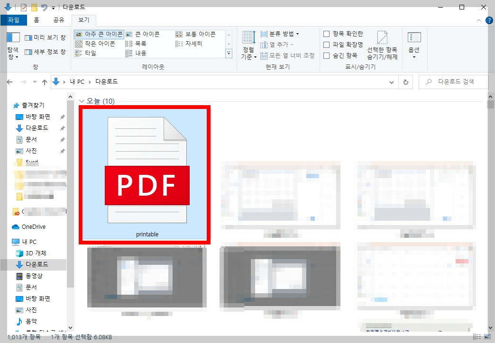Click the quick access properties checkmark icon
Image resolution: width=495 pixels, height=343 pixels.
pos(24,7)
